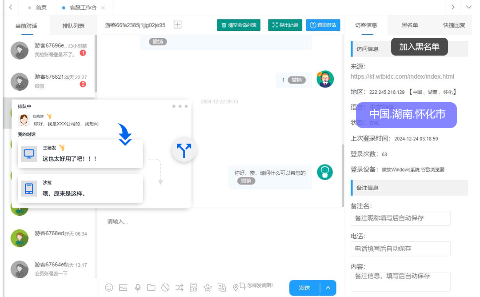Screen dimensions: 480x297
Task: Click the visitor name 游客66fa2385j1jjg02je95
Action: click(135, 25)
